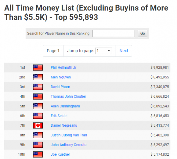Focus the player name search field
This screenshot has height=159, width=177.
pos(114,34)
